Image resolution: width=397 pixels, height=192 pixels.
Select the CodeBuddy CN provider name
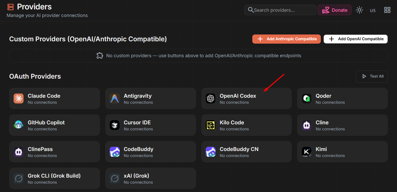[x=239, y=149]
